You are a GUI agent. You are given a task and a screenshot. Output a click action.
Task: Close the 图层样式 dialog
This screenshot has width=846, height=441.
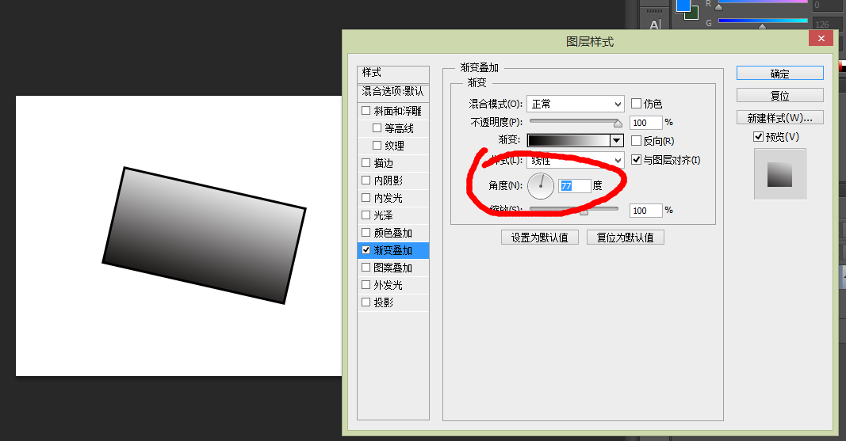coord(821,38)
